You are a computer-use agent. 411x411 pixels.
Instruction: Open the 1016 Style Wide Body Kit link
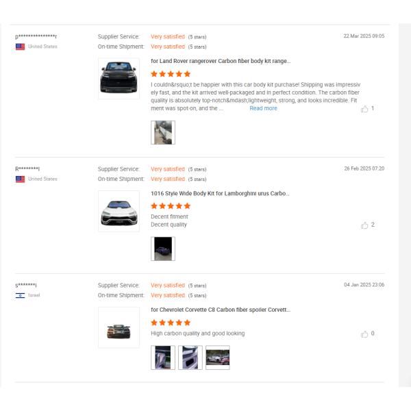pos(221,193)
